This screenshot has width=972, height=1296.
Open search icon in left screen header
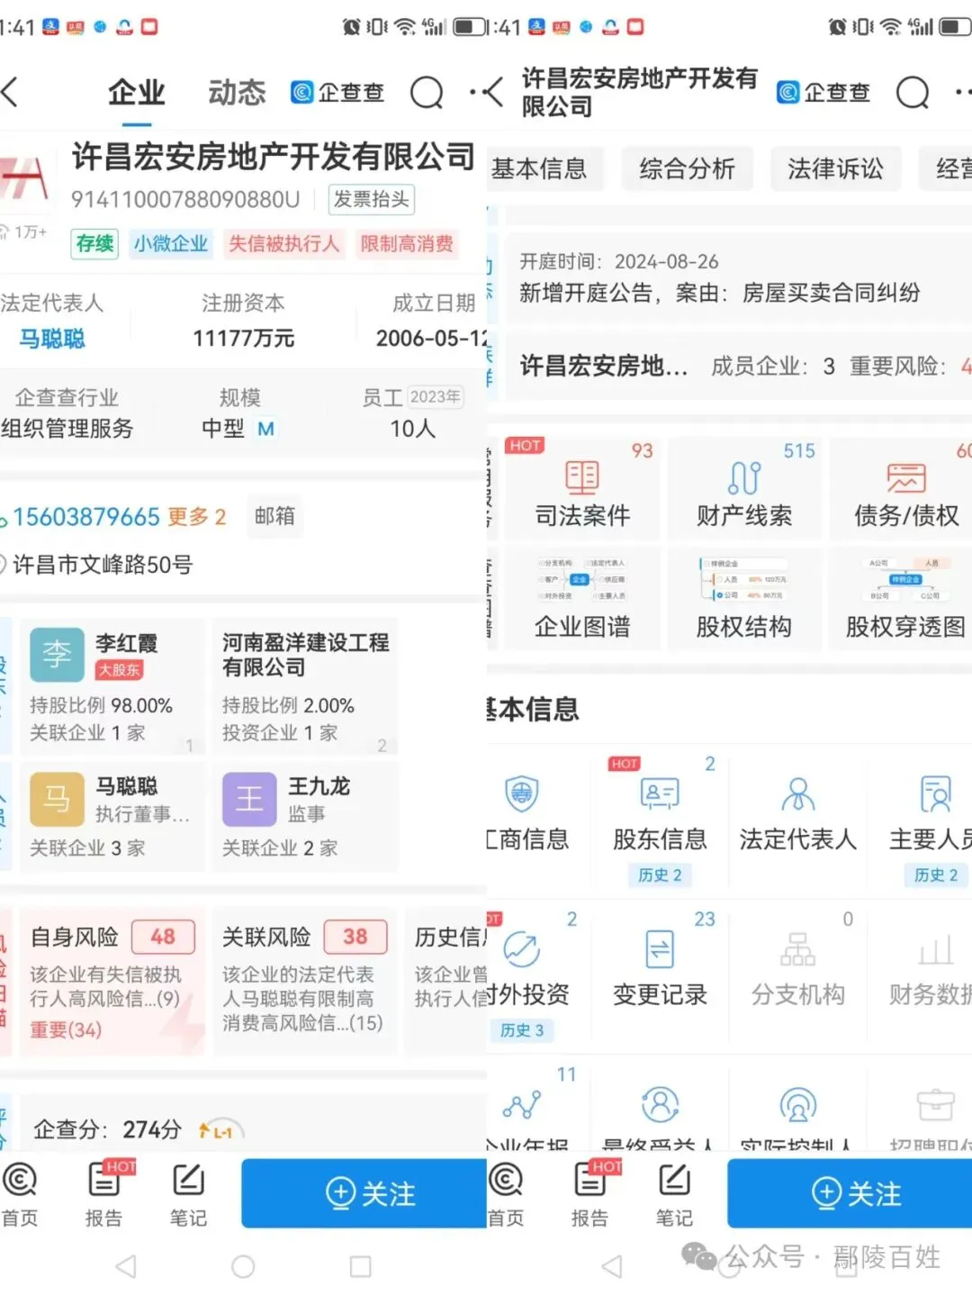[x=427, y=92]
